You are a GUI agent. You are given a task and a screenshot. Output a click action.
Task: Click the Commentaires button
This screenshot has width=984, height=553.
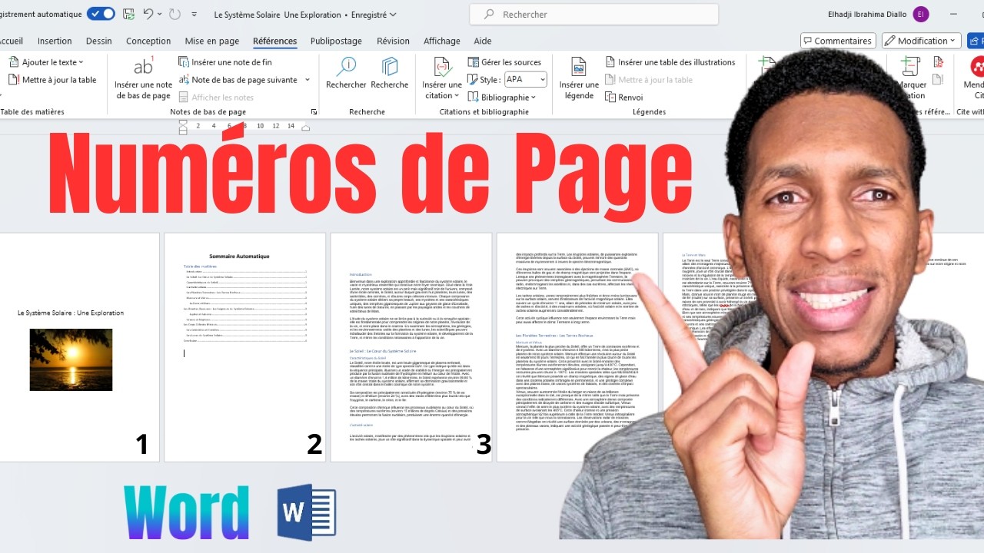click(x=837, y=41)
